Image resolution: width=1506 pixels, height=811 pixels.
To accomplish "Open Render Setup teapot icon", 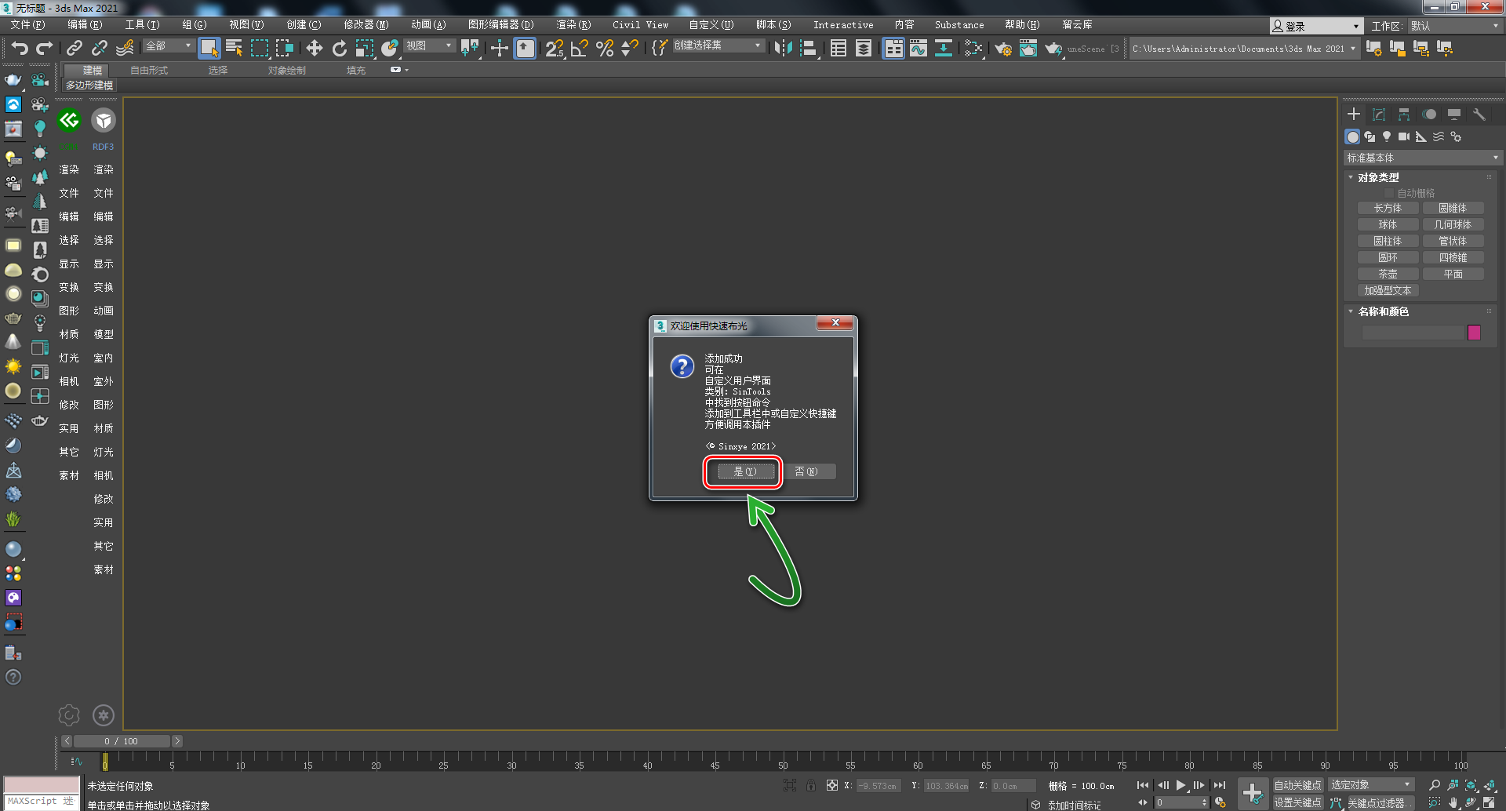I will click(x=1002, y=49).
